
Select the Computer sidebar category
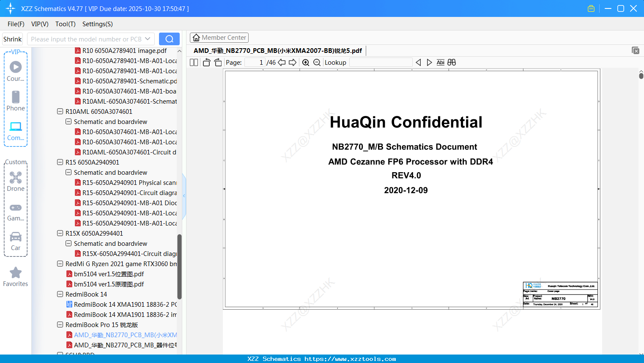(16, 131)
